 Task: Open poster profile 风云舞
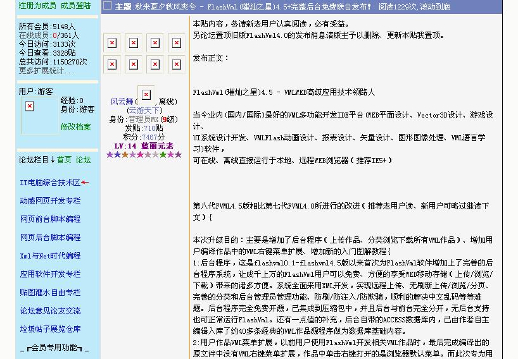122,102
